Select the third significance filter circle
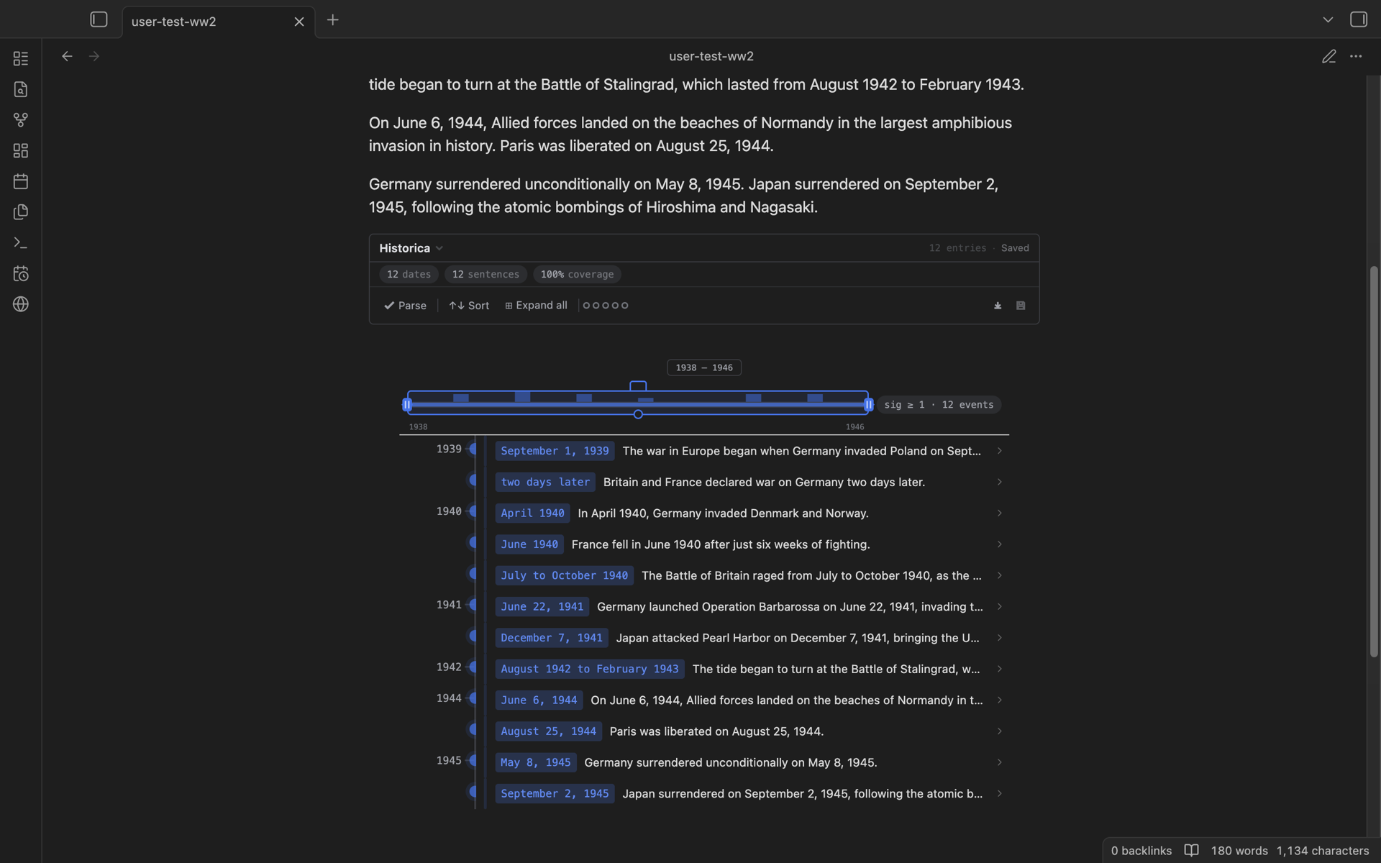The width and height of the screenshot is (1381, 863). [x=606, y=306]
